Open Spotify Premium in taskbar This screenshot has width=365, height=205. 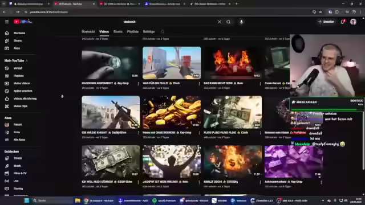pos(164,200)
